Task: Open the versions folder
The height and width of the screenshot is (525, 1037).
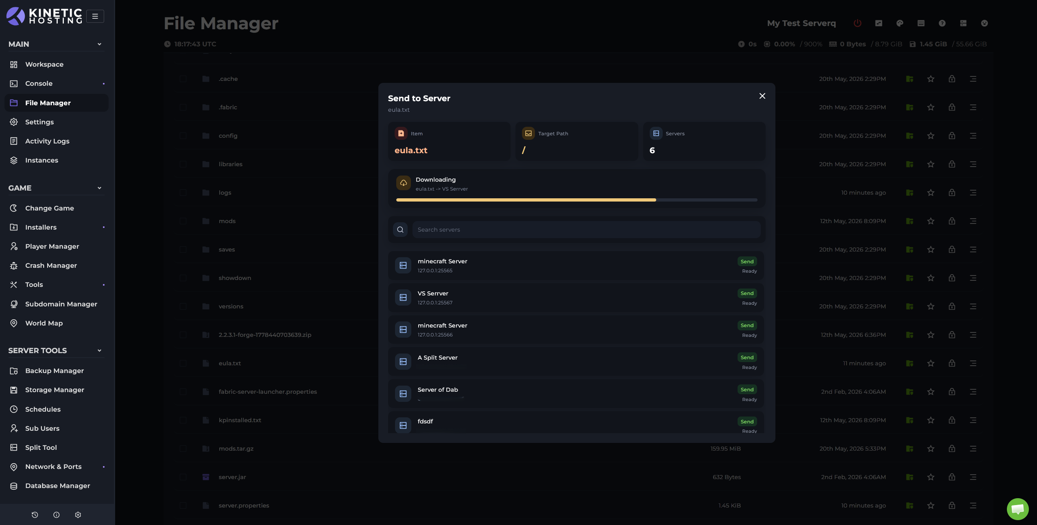Action: coord(231,306)
